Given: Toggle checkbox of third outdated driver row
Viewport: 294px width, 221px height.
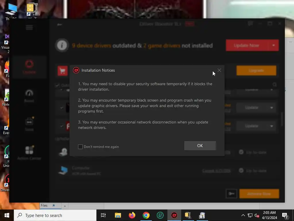Looking at the screenshot, I should tap(62, 126).
